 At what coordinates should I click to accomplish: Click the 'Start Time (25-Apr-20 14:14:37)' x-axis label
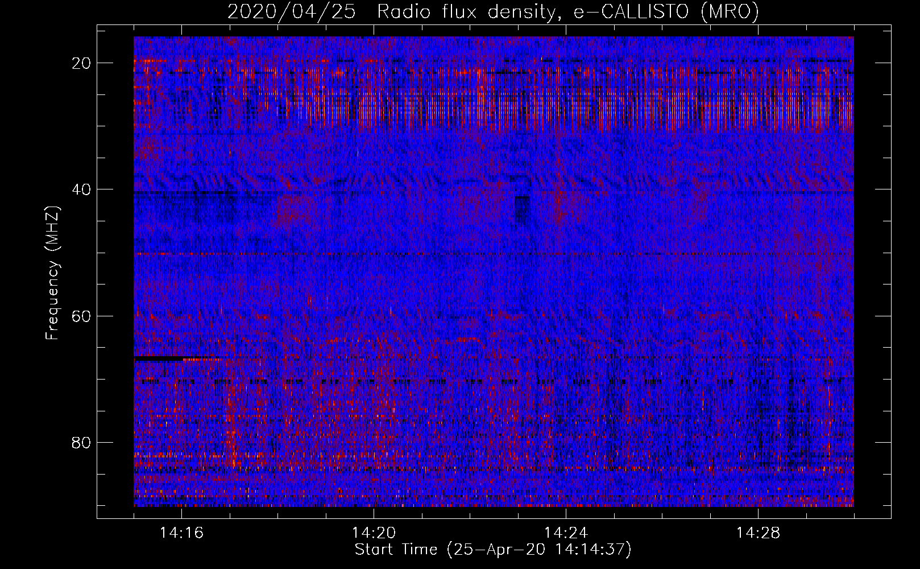click(493, 550)
